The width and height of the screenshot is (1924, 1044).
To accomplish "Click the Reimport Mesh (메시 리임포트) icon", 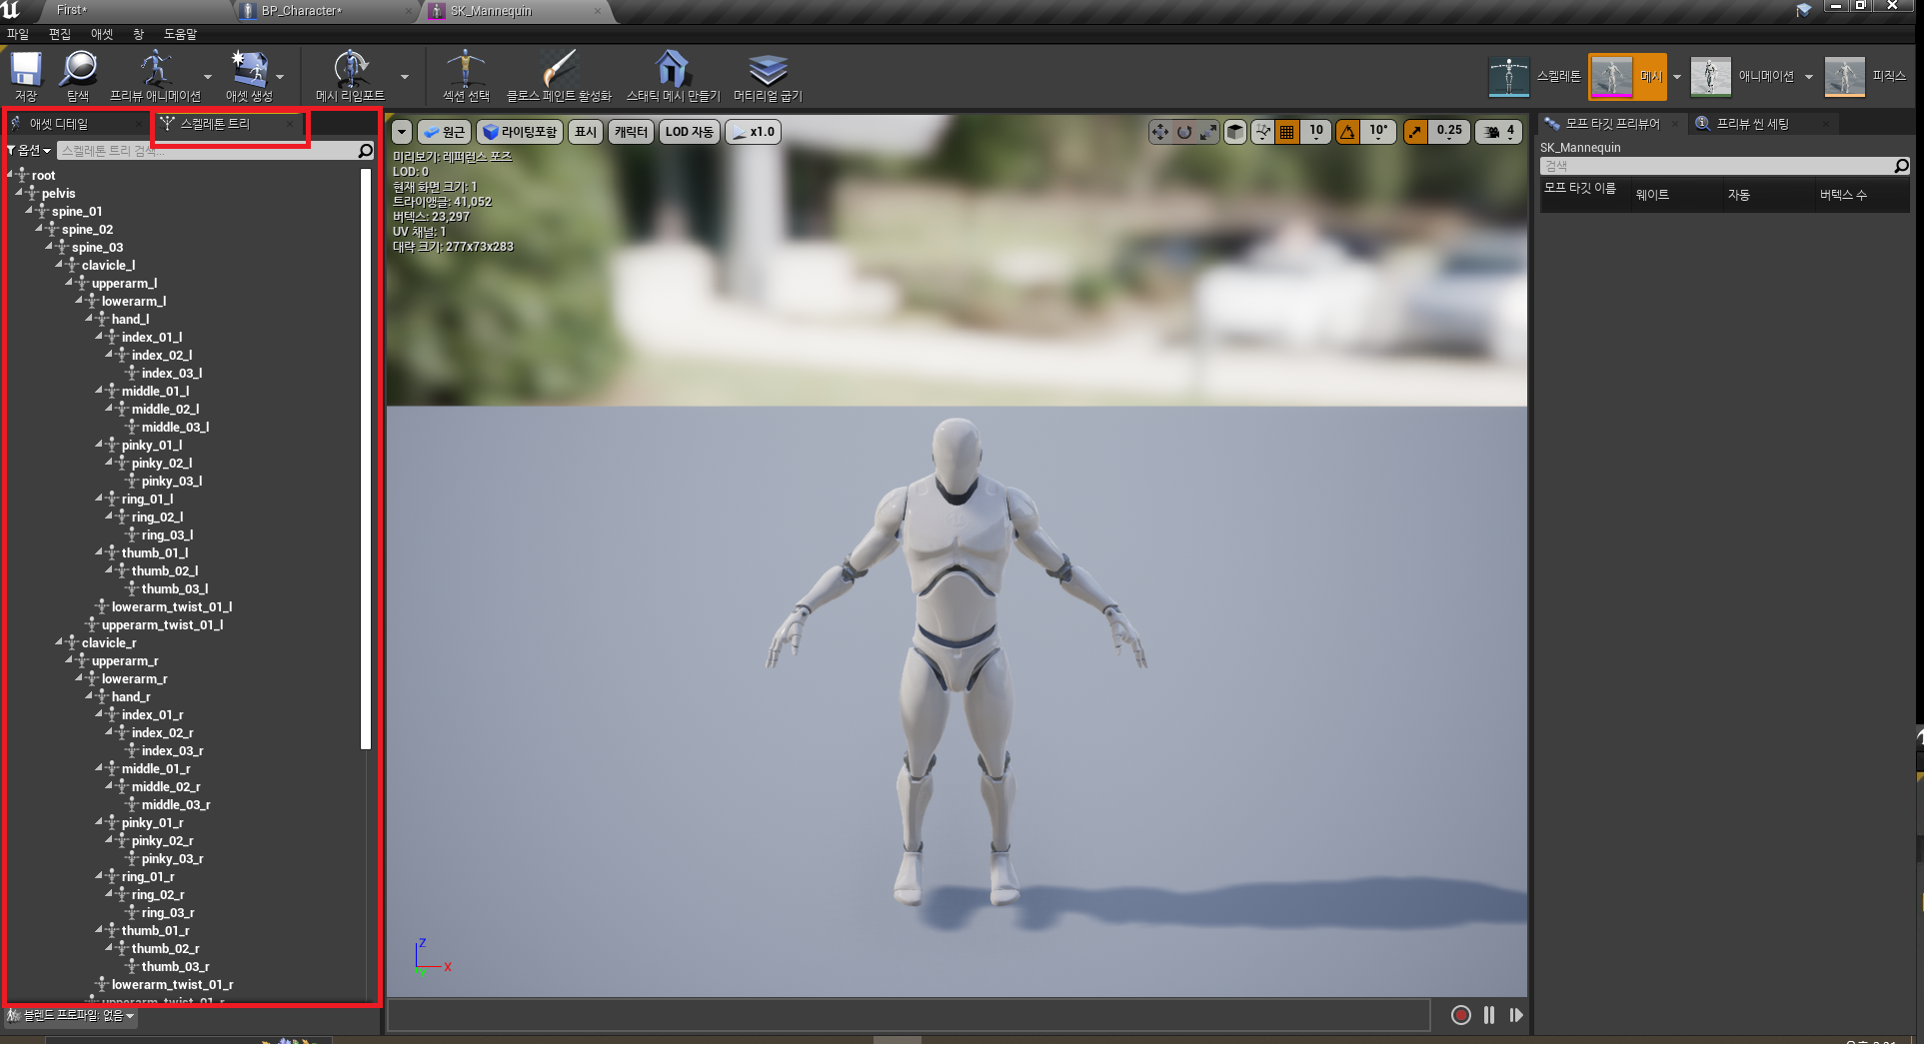I will pos(350,70).
